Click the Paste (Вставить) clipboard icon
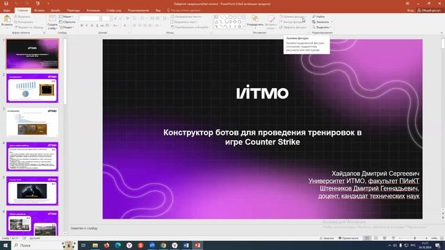Viewport: 445px width, 250px height. 7,19
